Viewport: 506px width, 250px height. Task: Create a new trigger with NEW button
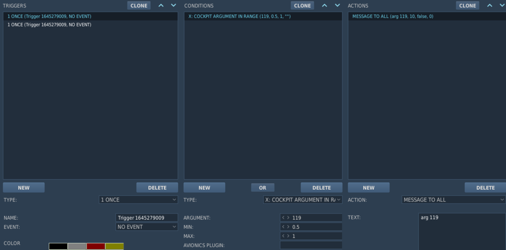tap(24, 188)
